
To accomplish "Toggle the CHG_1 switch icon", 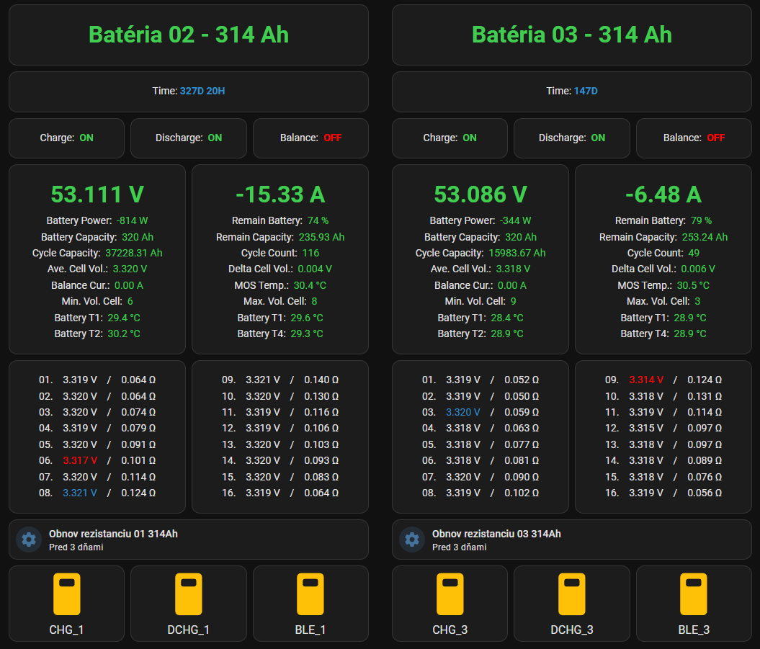I will pos(66,594).
